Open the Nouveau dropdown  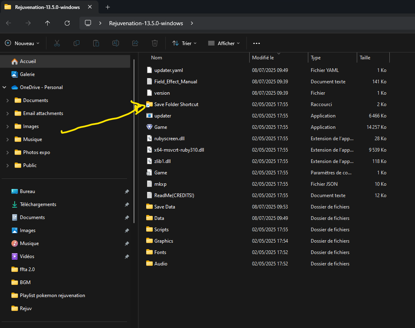(x=22, y=43)
